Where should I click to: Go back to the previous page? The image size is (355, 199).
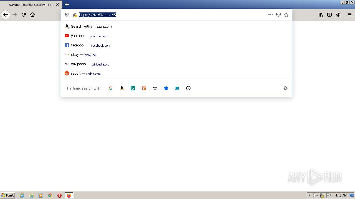pyautogui.click(x=6, y=15)
